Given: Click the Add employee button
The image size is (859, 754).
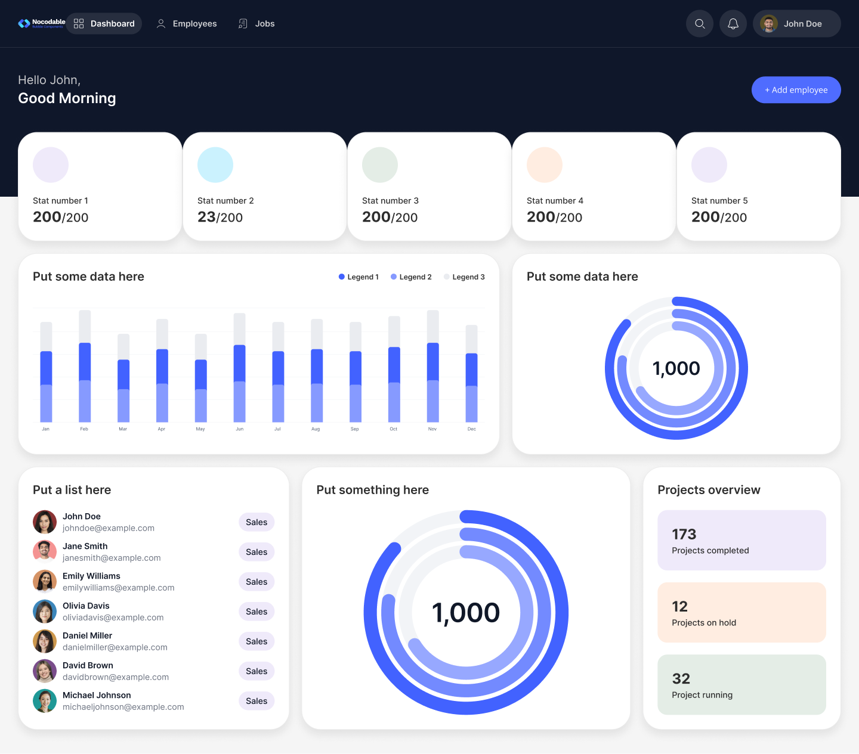Looking at the screenshot, I should (796, 89).
